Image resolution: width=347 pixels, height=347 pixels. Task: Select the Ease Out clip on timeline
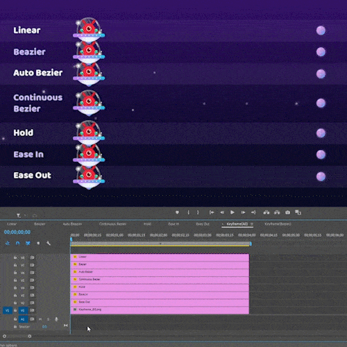(160, 302)
